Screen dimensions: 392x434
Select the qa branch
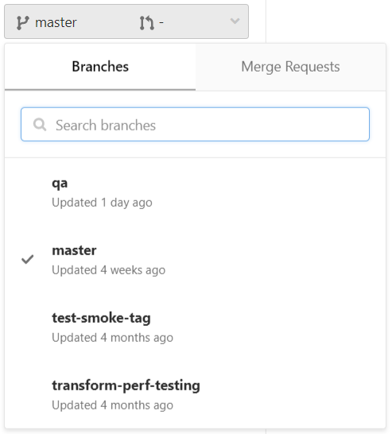coord(195,192)
